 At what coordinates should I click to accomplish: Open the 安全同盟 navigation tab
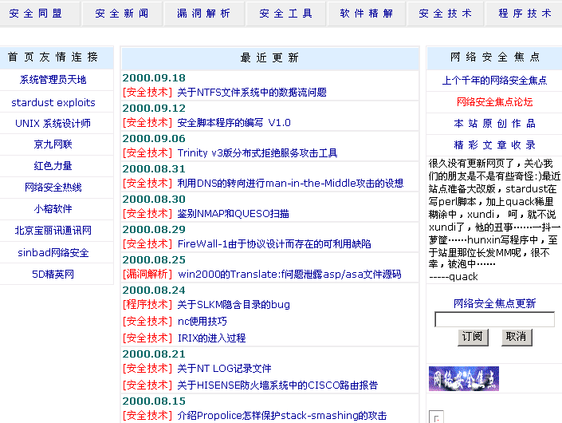(36, 14)
